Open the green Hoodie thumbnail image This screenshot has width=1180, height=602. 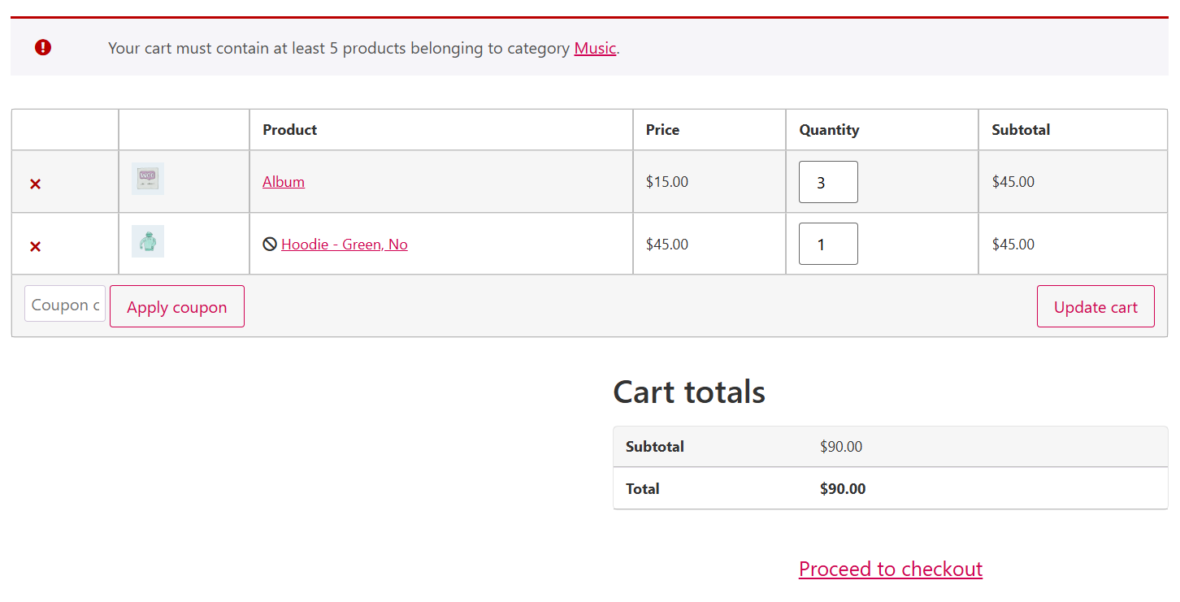[x=148, y=241]
